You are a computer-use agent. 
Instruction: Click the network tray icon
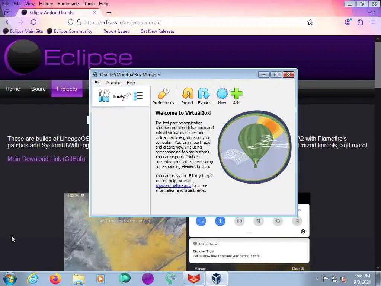coord(334,279)
